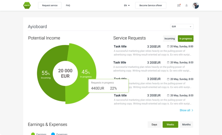Open the user profile avatar
222x135 pixels.
tap(196, 5)
